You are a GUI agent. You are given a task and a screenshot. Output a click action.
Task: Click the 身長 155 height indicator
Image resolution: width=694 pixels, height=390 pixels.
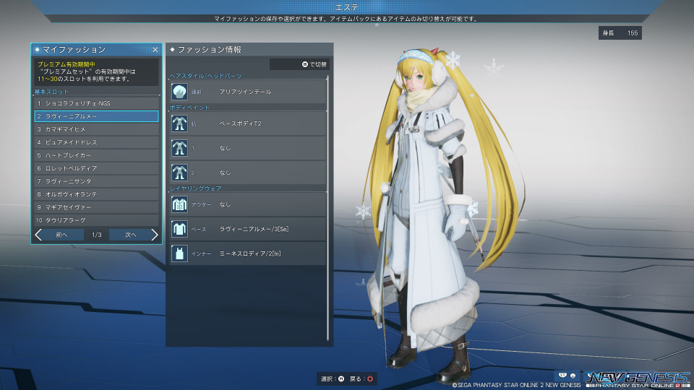tap(620, 33)
